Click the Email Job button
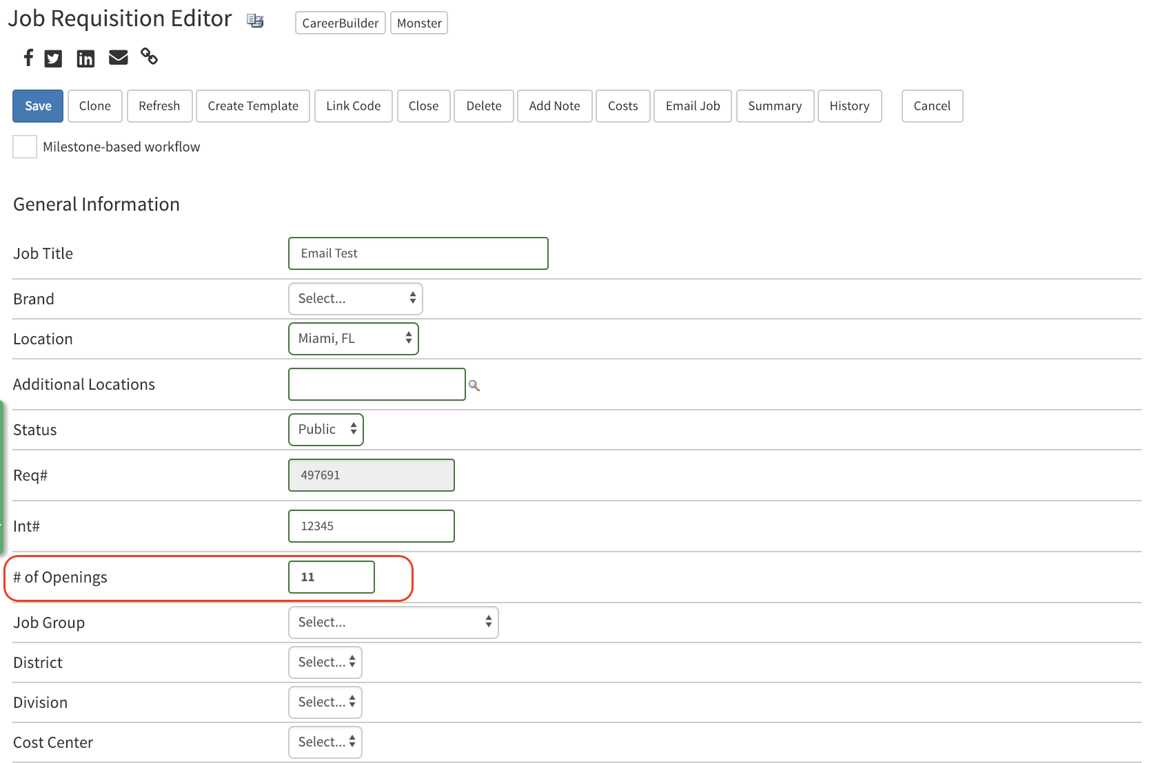The width and height of the screenshot is (1165, 763). (x=692, y=106)
